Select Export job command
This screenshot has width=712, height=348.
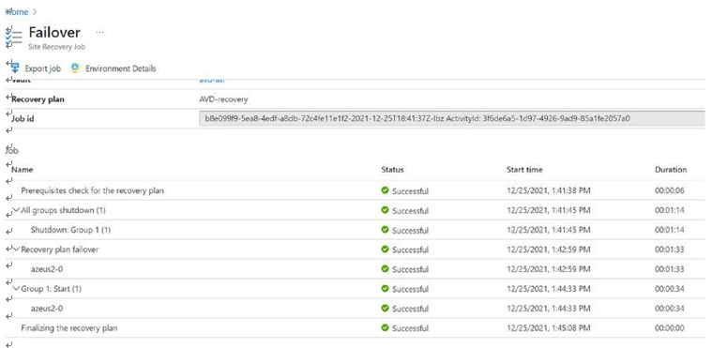43,68
